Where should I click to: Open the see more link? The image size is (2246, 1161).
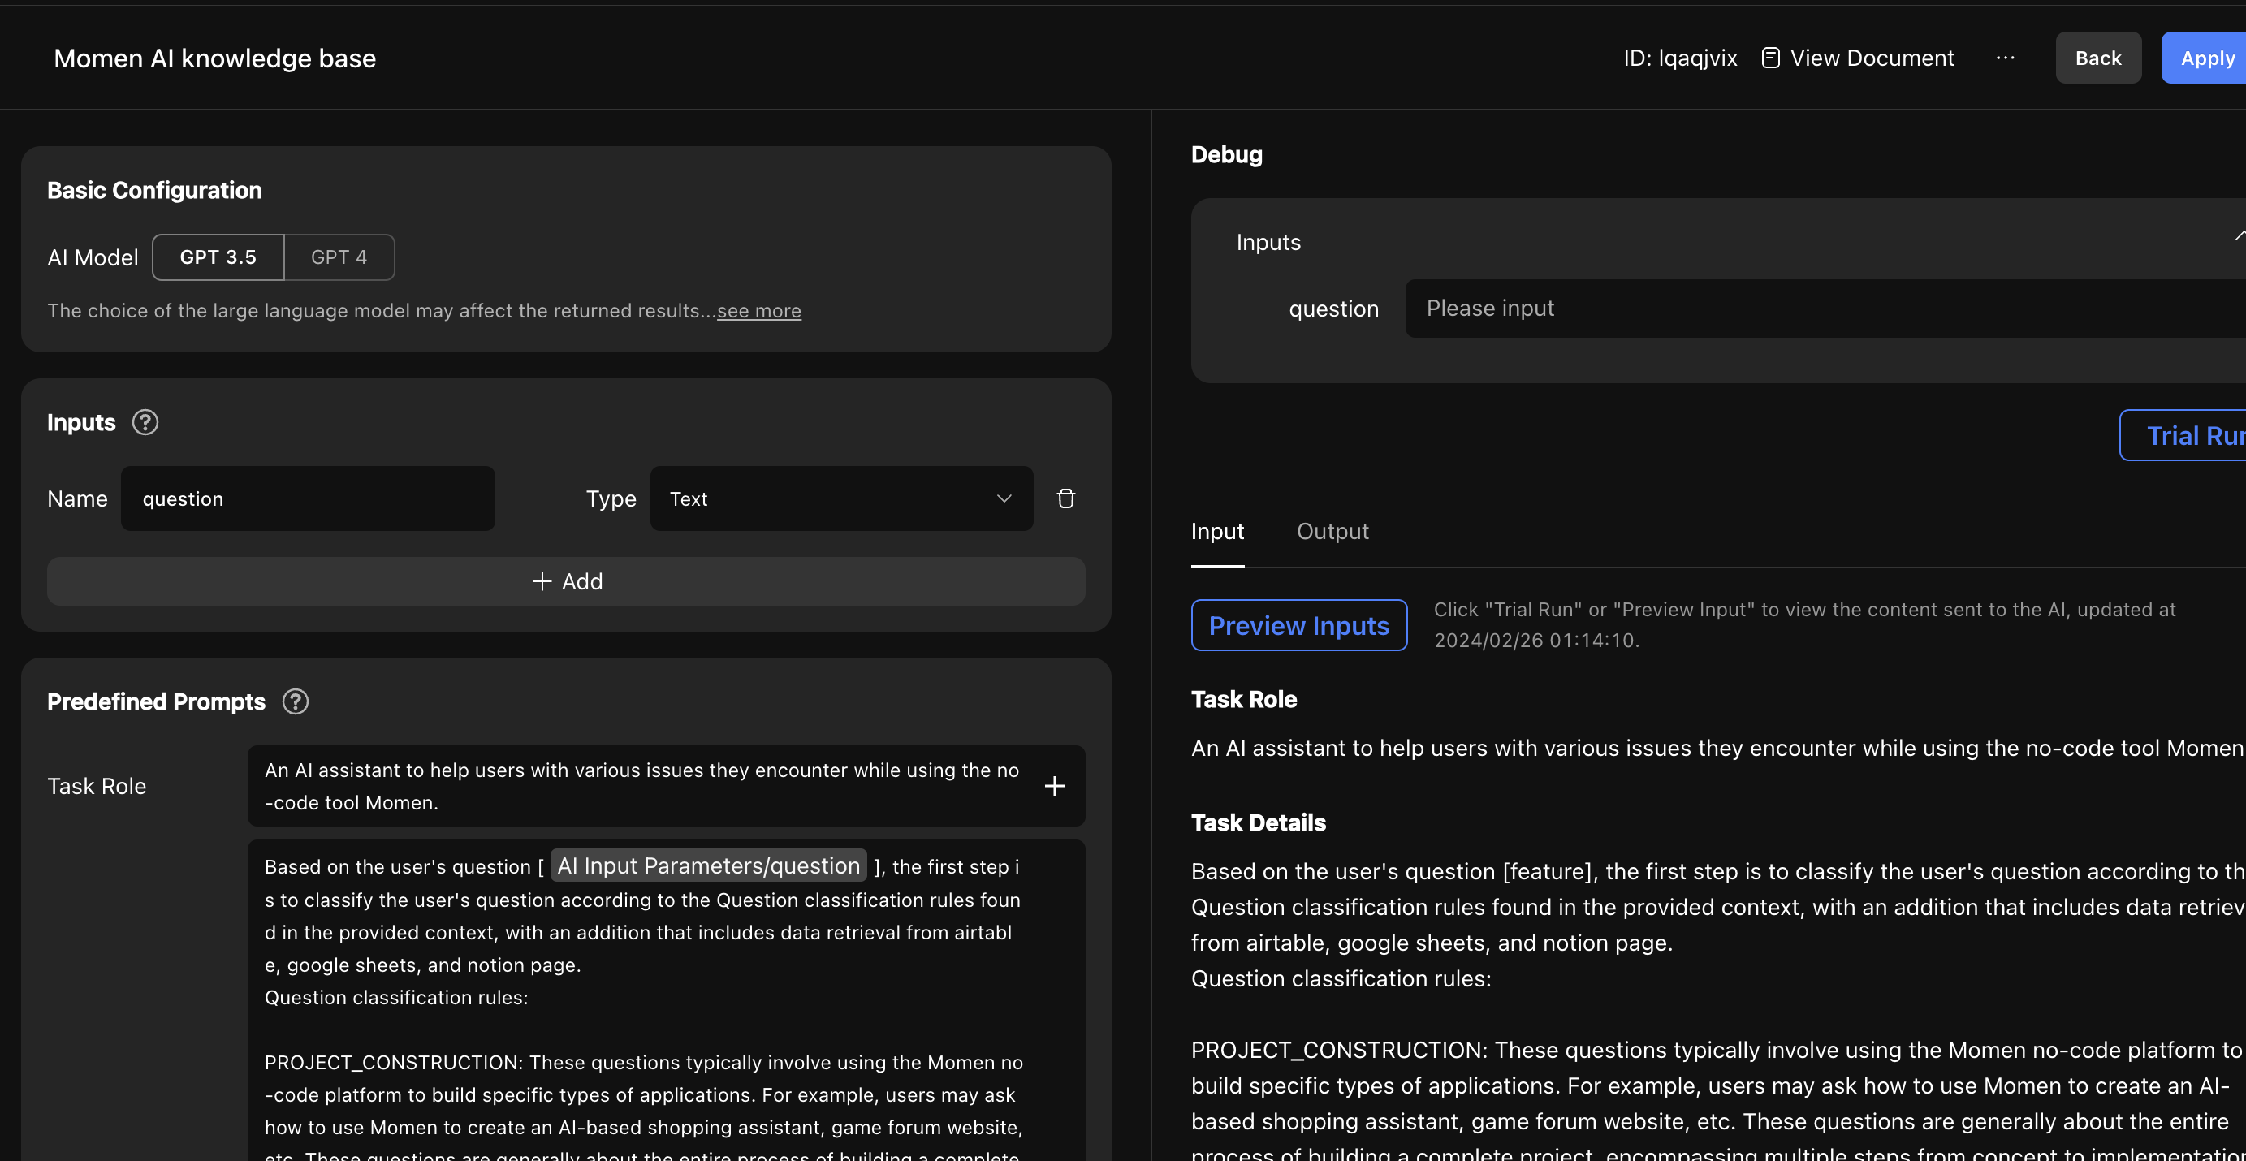[758, 310]
